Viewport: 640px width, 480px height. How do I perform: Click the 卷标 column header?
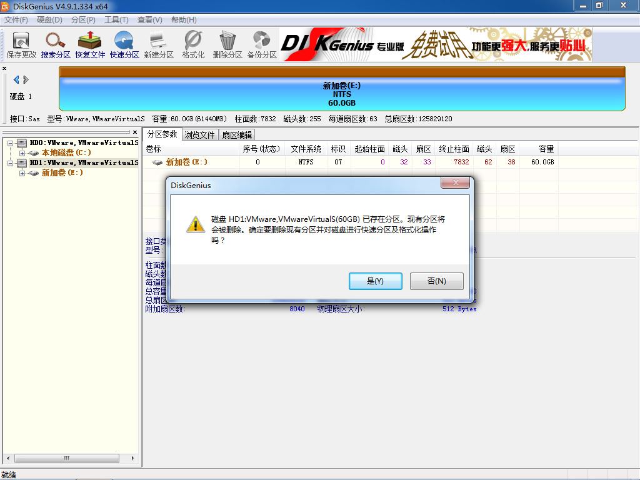(191, 149)
